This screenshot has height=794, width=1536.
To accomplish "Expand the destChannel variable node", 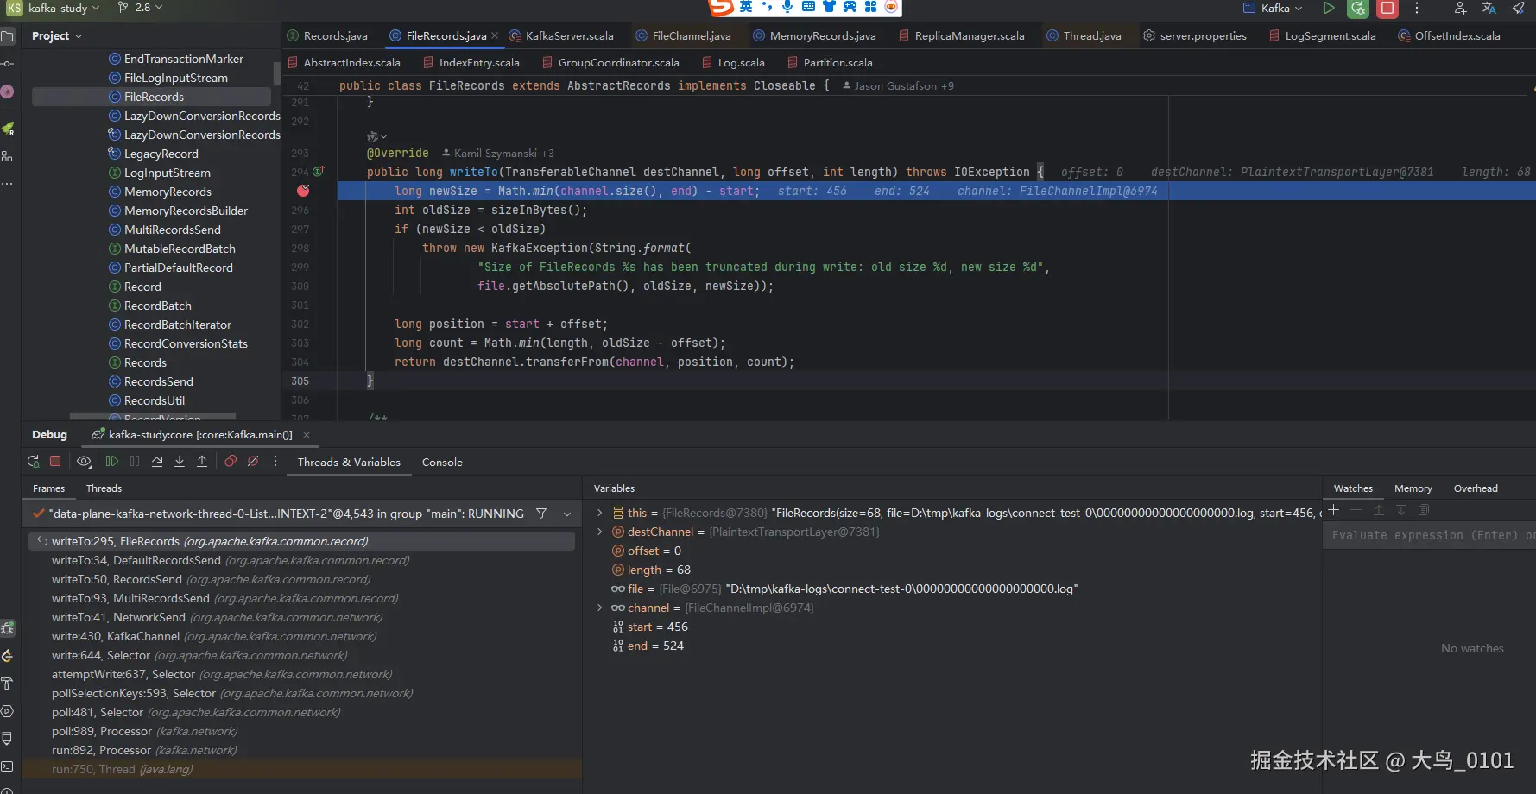I will pyautogui.click(x=600, y=532).
